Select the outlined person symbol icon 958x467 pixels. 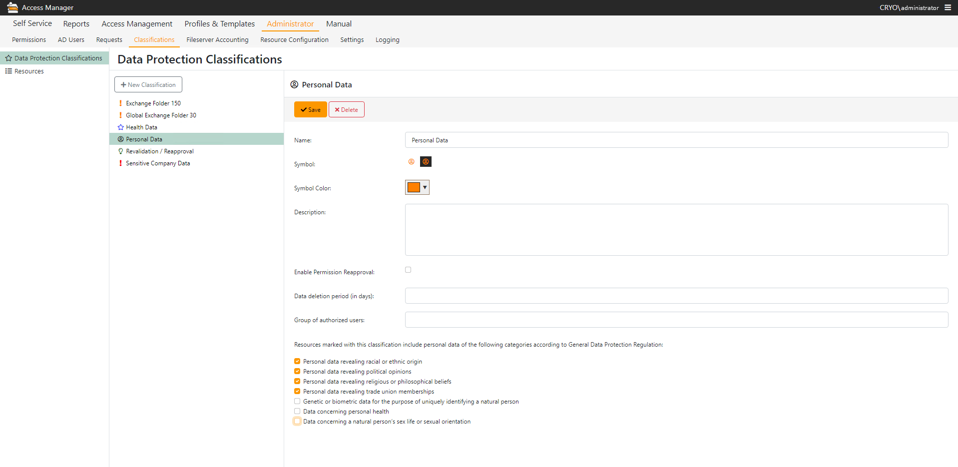point(412,162)
